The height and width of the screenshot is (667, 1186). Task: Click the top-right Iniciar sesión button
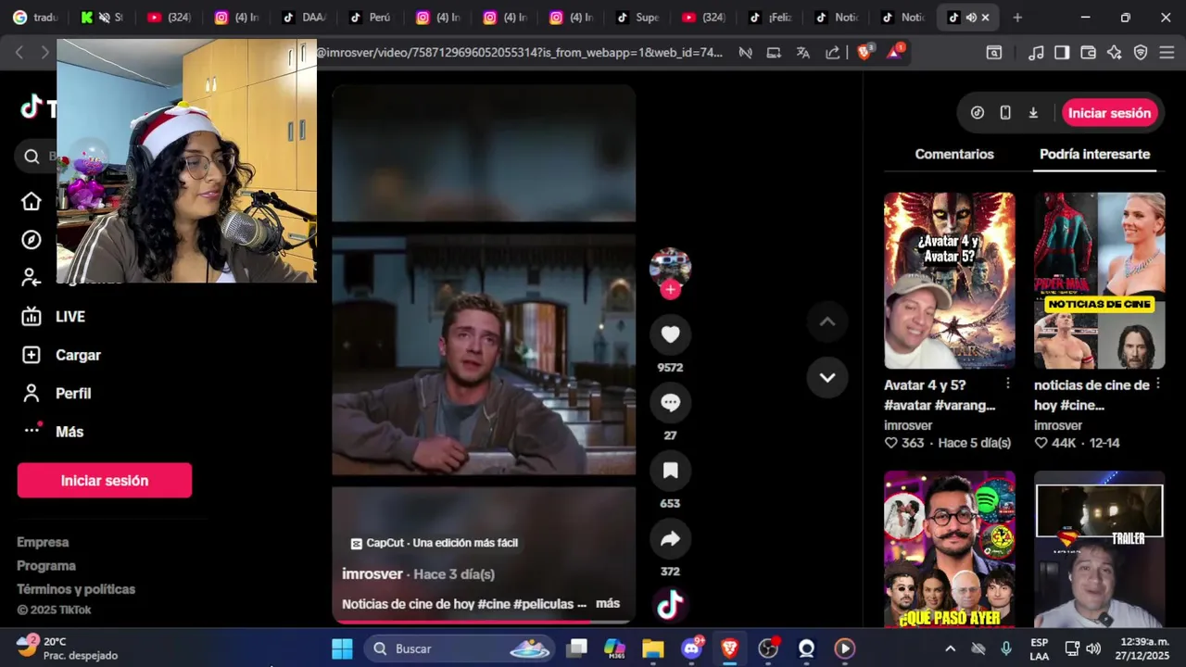[x=1109, y=113]
